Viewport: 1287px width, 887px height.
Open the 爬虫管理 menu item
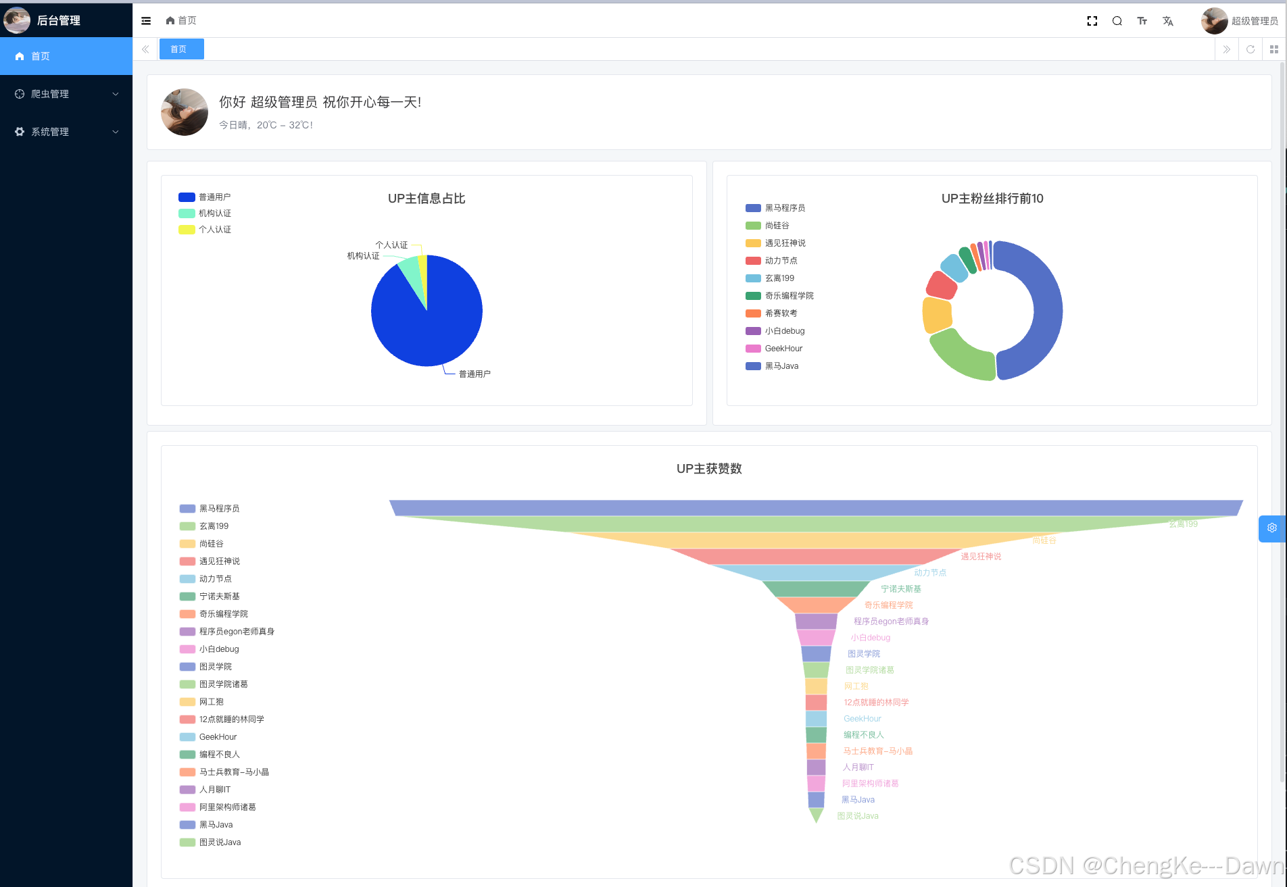pyautogui.click(x=66, y=94)
